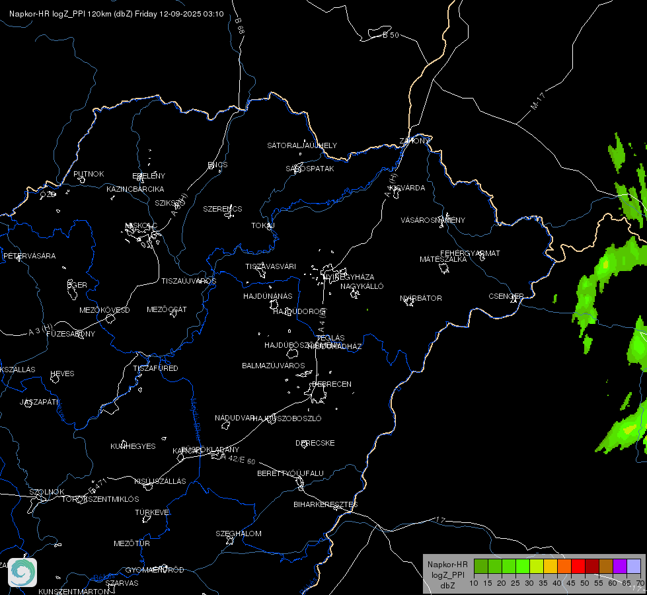647x595 pixels.
Task: Click the 45 dBZ orange legend swatch
Action: click(x=564, y=566)
